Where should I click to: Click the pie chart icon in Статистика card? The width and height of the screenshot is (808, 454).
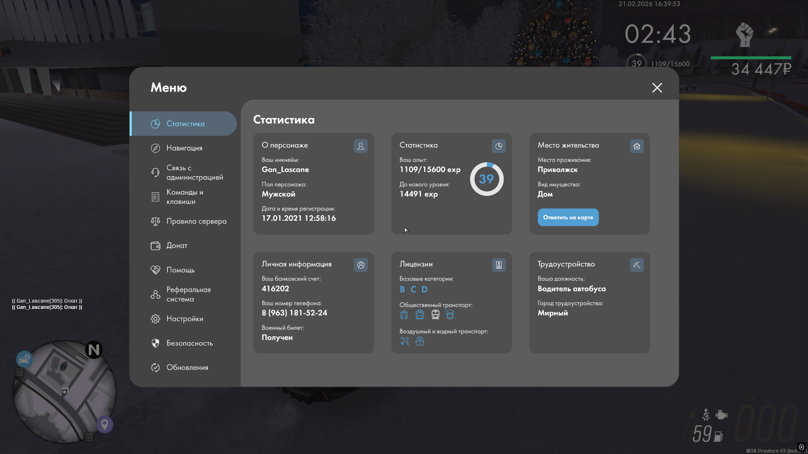tap(499, 146)
